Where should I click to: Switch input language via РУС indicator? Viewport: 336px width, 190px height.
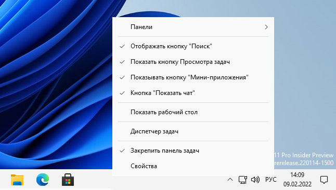click(x=271, y=180)
